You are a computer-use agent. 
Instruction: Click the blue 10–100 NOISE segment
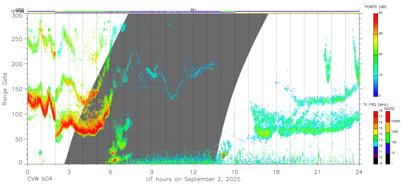click(388, 148)
